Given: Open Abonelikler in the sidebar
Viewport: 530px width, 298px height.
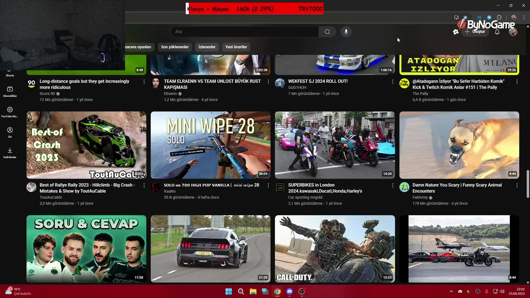Looking at the screenshot, I should [x=10, y=92].
